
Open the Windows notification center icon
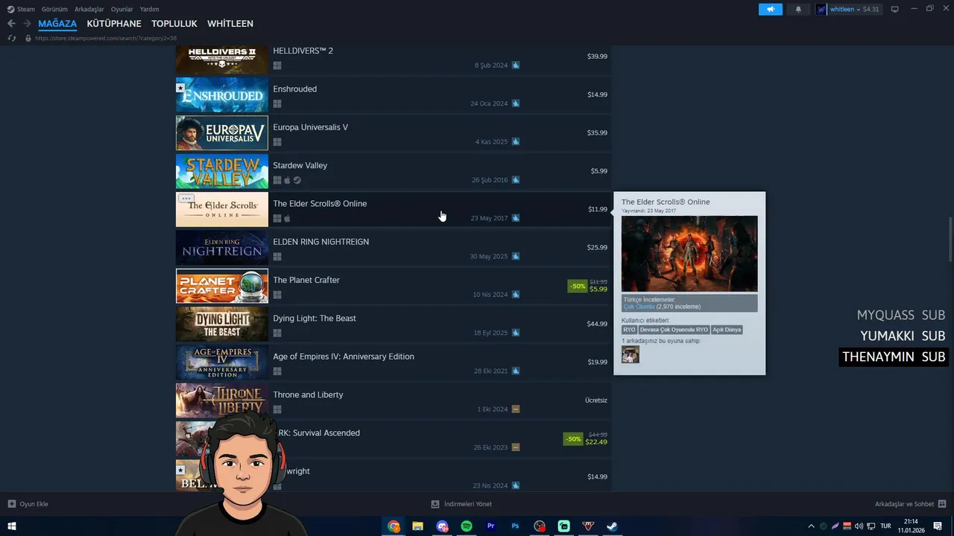(x=939, y=526)
